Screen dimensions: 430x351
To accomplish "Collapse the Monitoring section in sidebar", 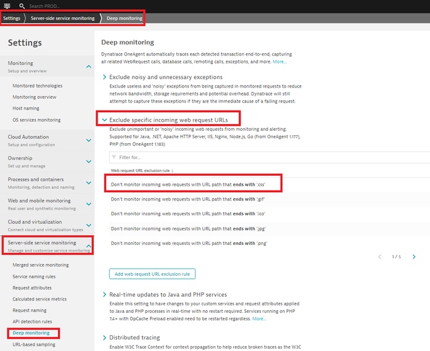I will coord(89,66).
